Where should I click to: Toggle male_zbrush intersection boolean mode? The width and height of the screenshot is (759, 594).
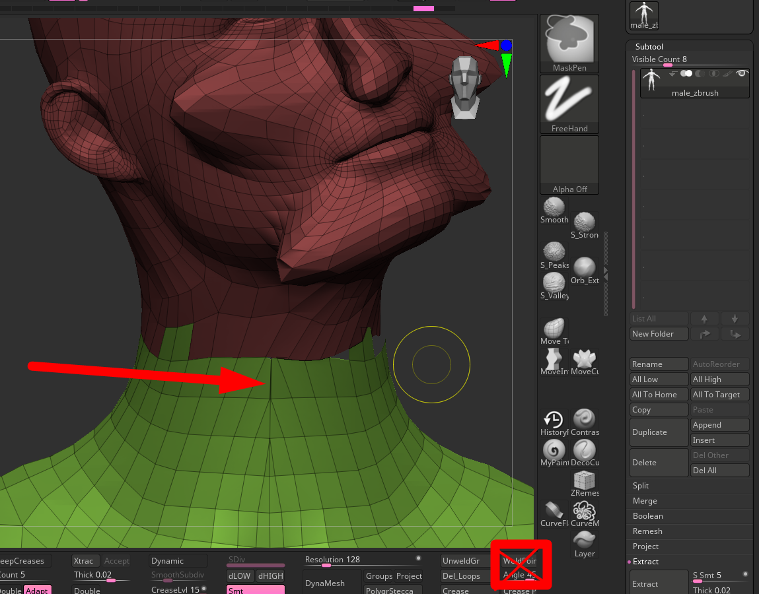[x=713, y=73]
